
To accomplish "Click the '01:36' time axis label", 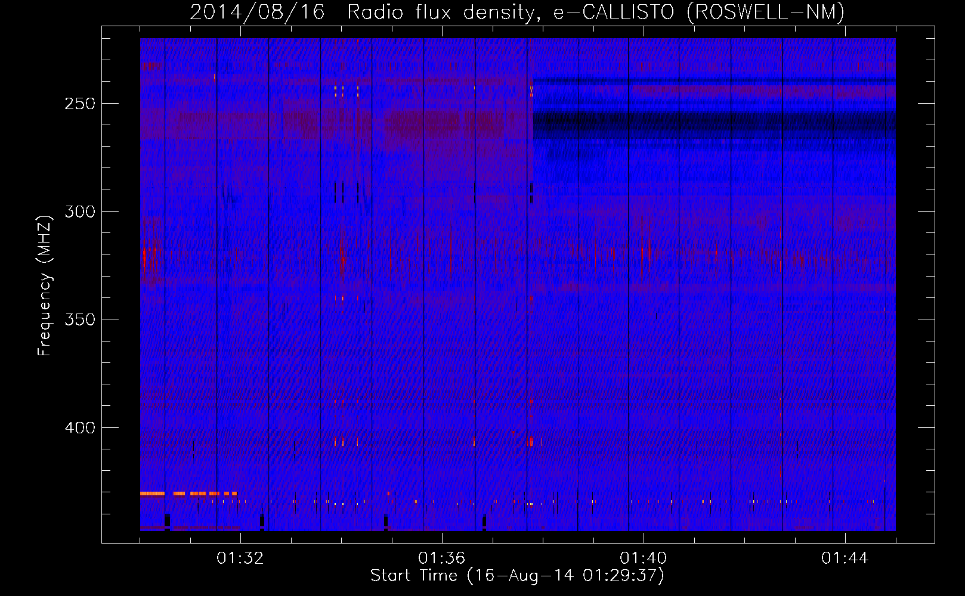I will pyautogui.click(x=442, y=558).
